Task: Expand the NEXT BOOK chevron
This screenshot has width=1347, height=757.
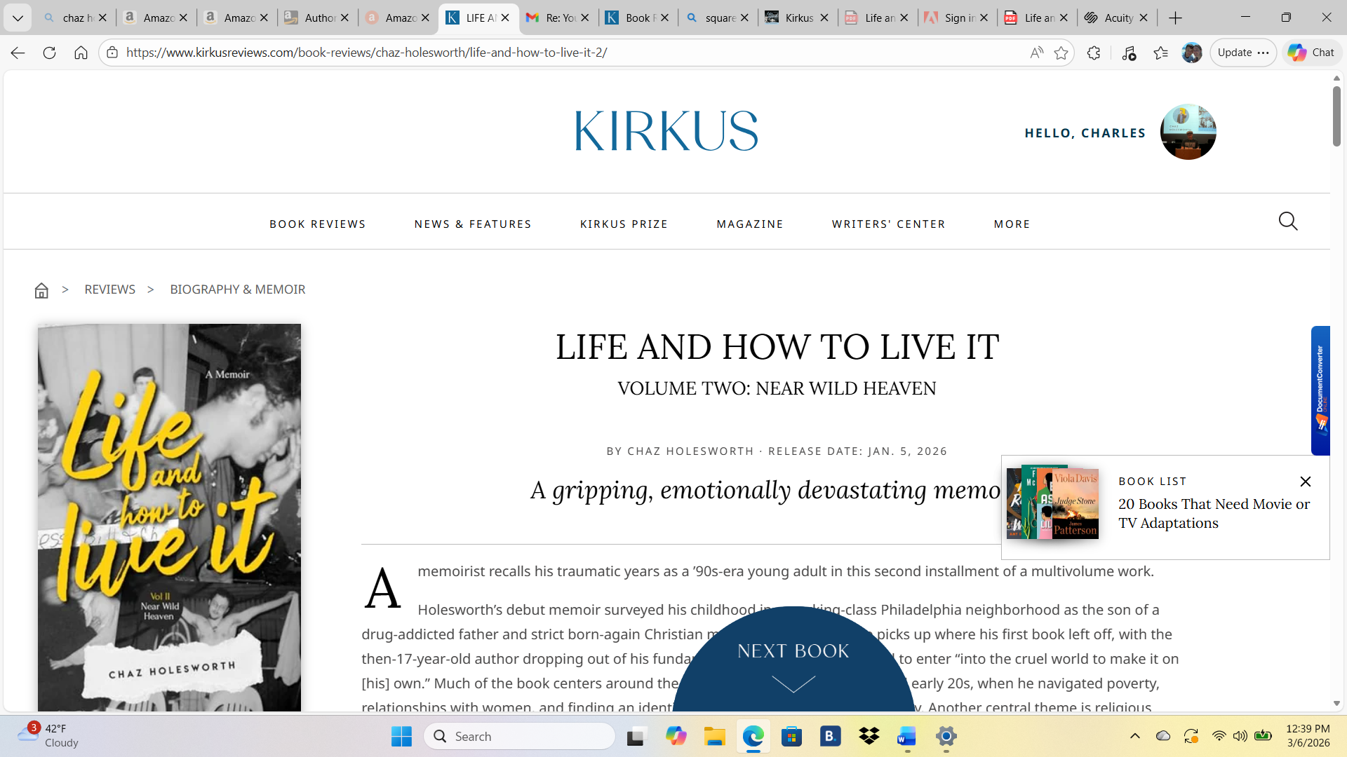Action: [793, 683]
